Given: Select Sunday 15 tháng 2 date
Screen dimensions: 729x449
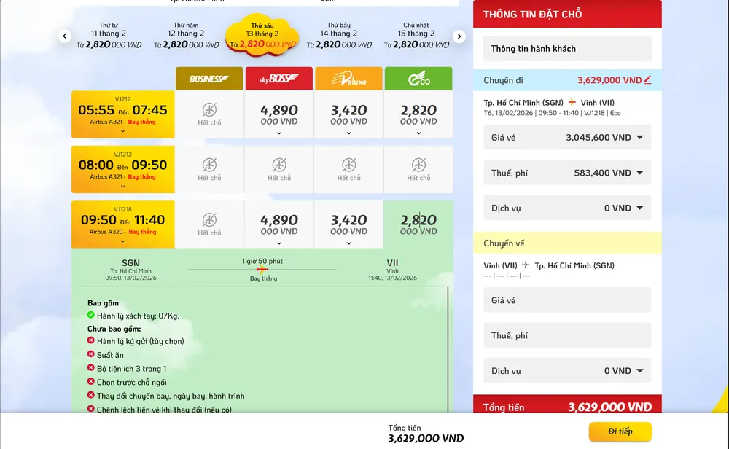Looking at the screenshot, I should (416, 35).
